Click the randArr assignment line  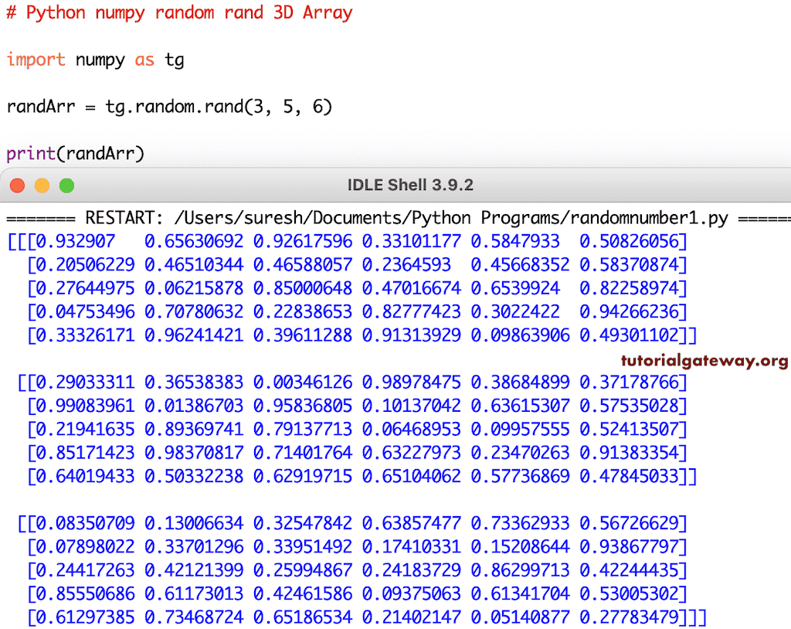coord(168,107)
